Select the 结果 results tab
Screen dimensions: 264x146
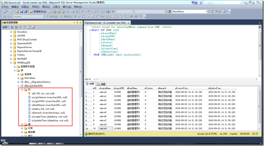[90, 84]
